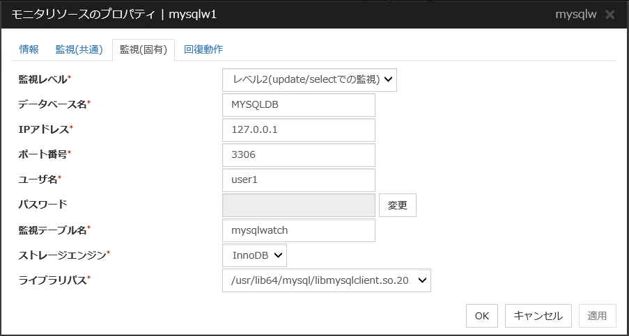Go to the 回復動作 tab

click(x=203, y=49)
